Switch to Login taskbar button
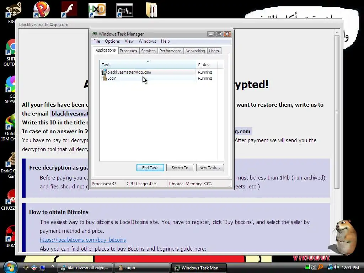Image resolution: width=364 pixels, height=273 pixels. (x=142, y=268)
